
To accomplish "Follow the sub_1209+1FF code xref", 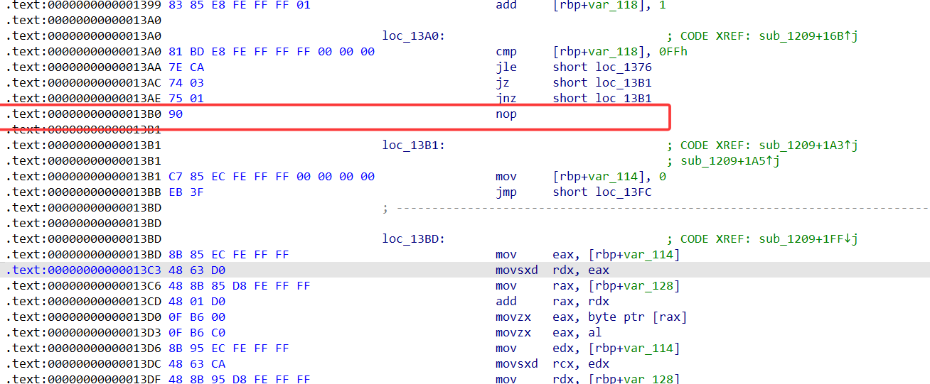I will tap(808, 238).
